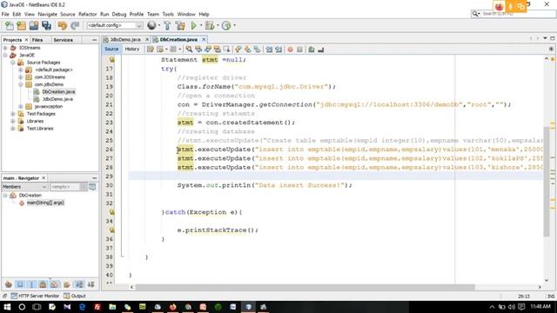Click the Search field at top right
557x313 pixels.
tap(513, 14)
